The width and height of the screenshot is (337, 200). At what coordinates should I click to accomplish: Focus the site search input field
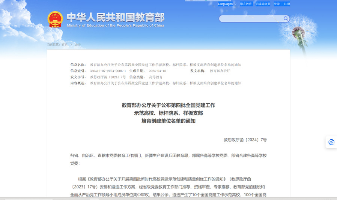[x=251, y=18]
